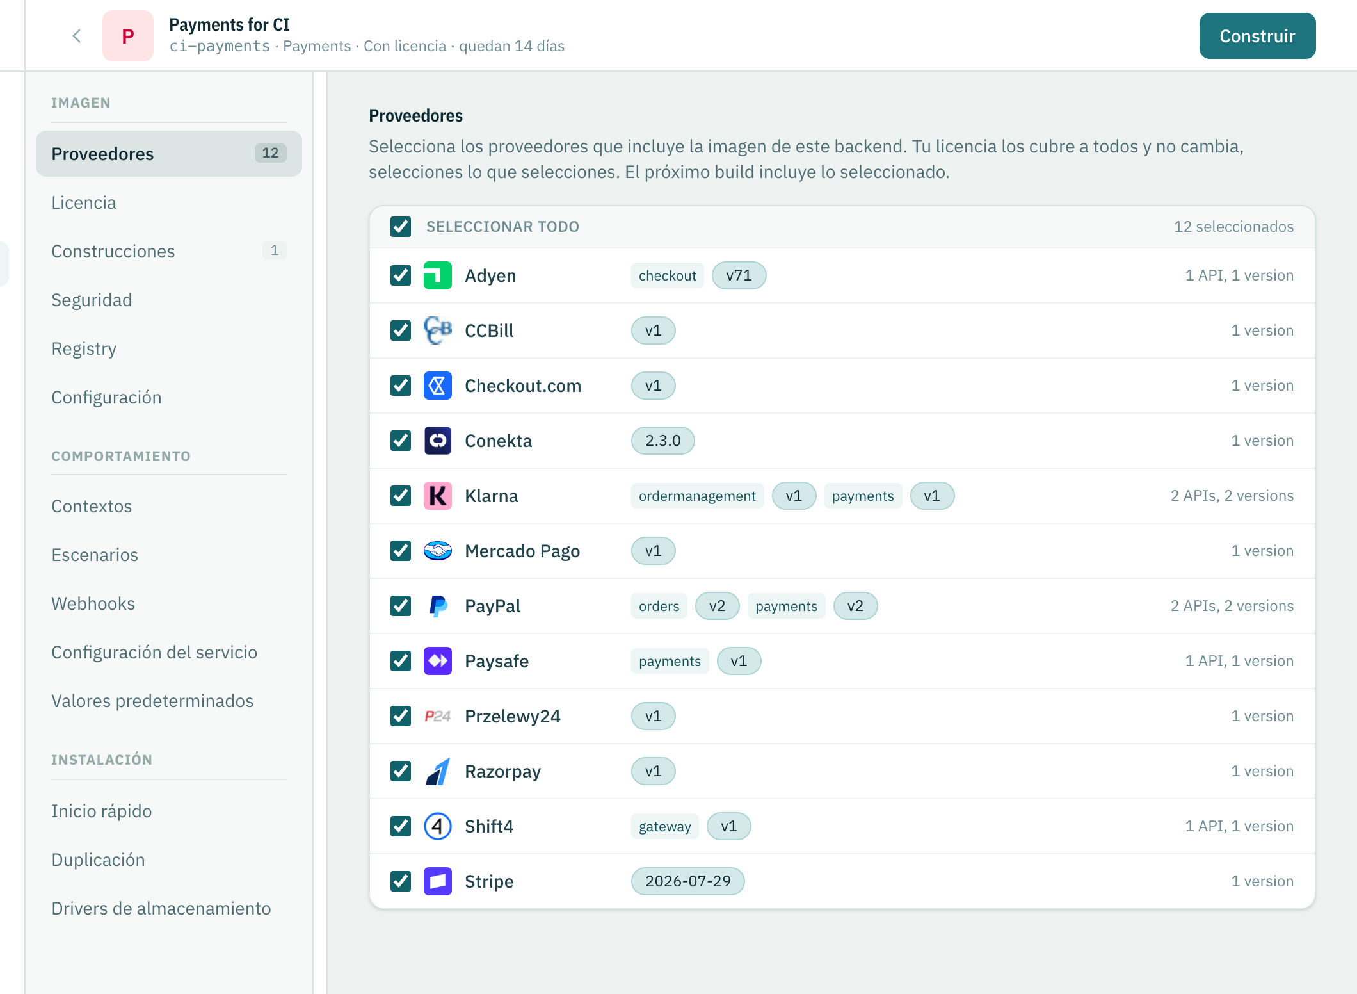The image size is (1357, 994).
Task: Click the Paysafe logo icon
Action: tap(438, 661)
